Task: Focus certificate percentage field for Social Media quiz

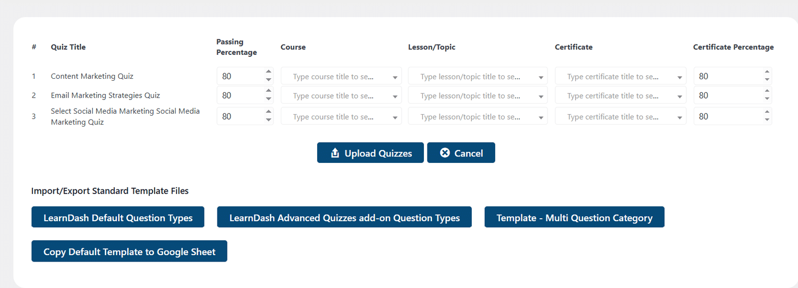Action: point(728,117)
